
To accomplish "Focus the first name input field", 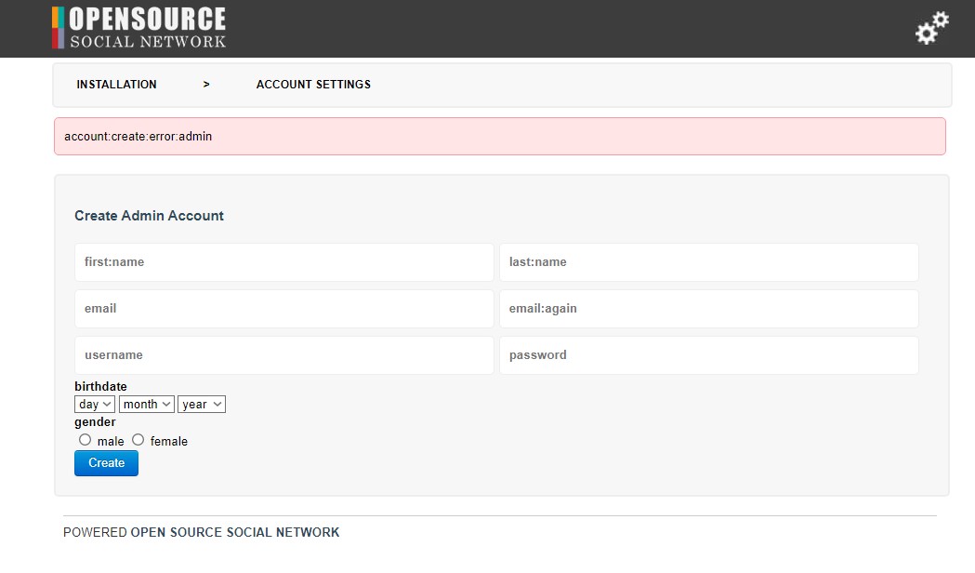I will 283,262.
